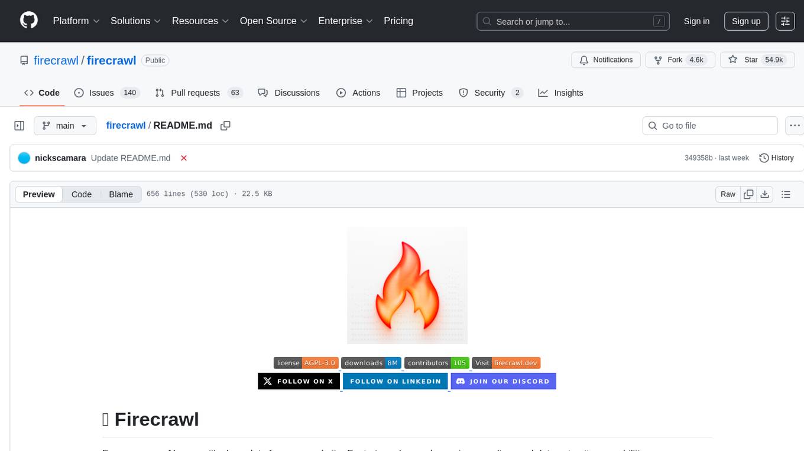
Task: Click the contributors 105 badge
Action: tap(437, 363)
